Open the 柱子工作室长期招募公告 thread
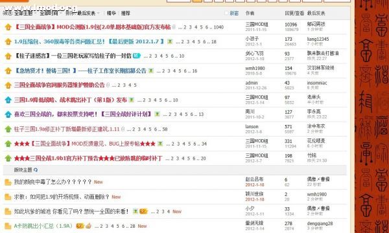 [x=80, y=71]
